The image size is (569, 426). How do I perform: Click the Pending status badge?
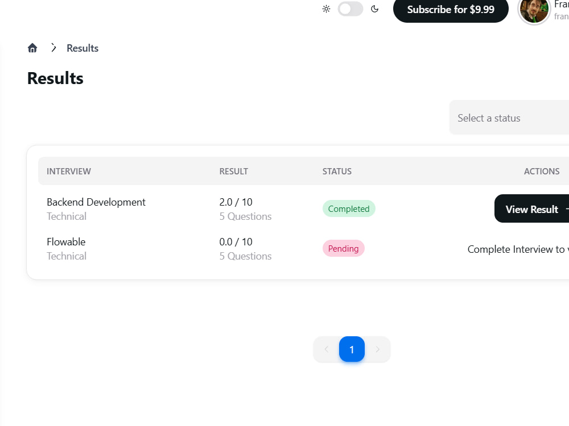click(x=343, y=249)
